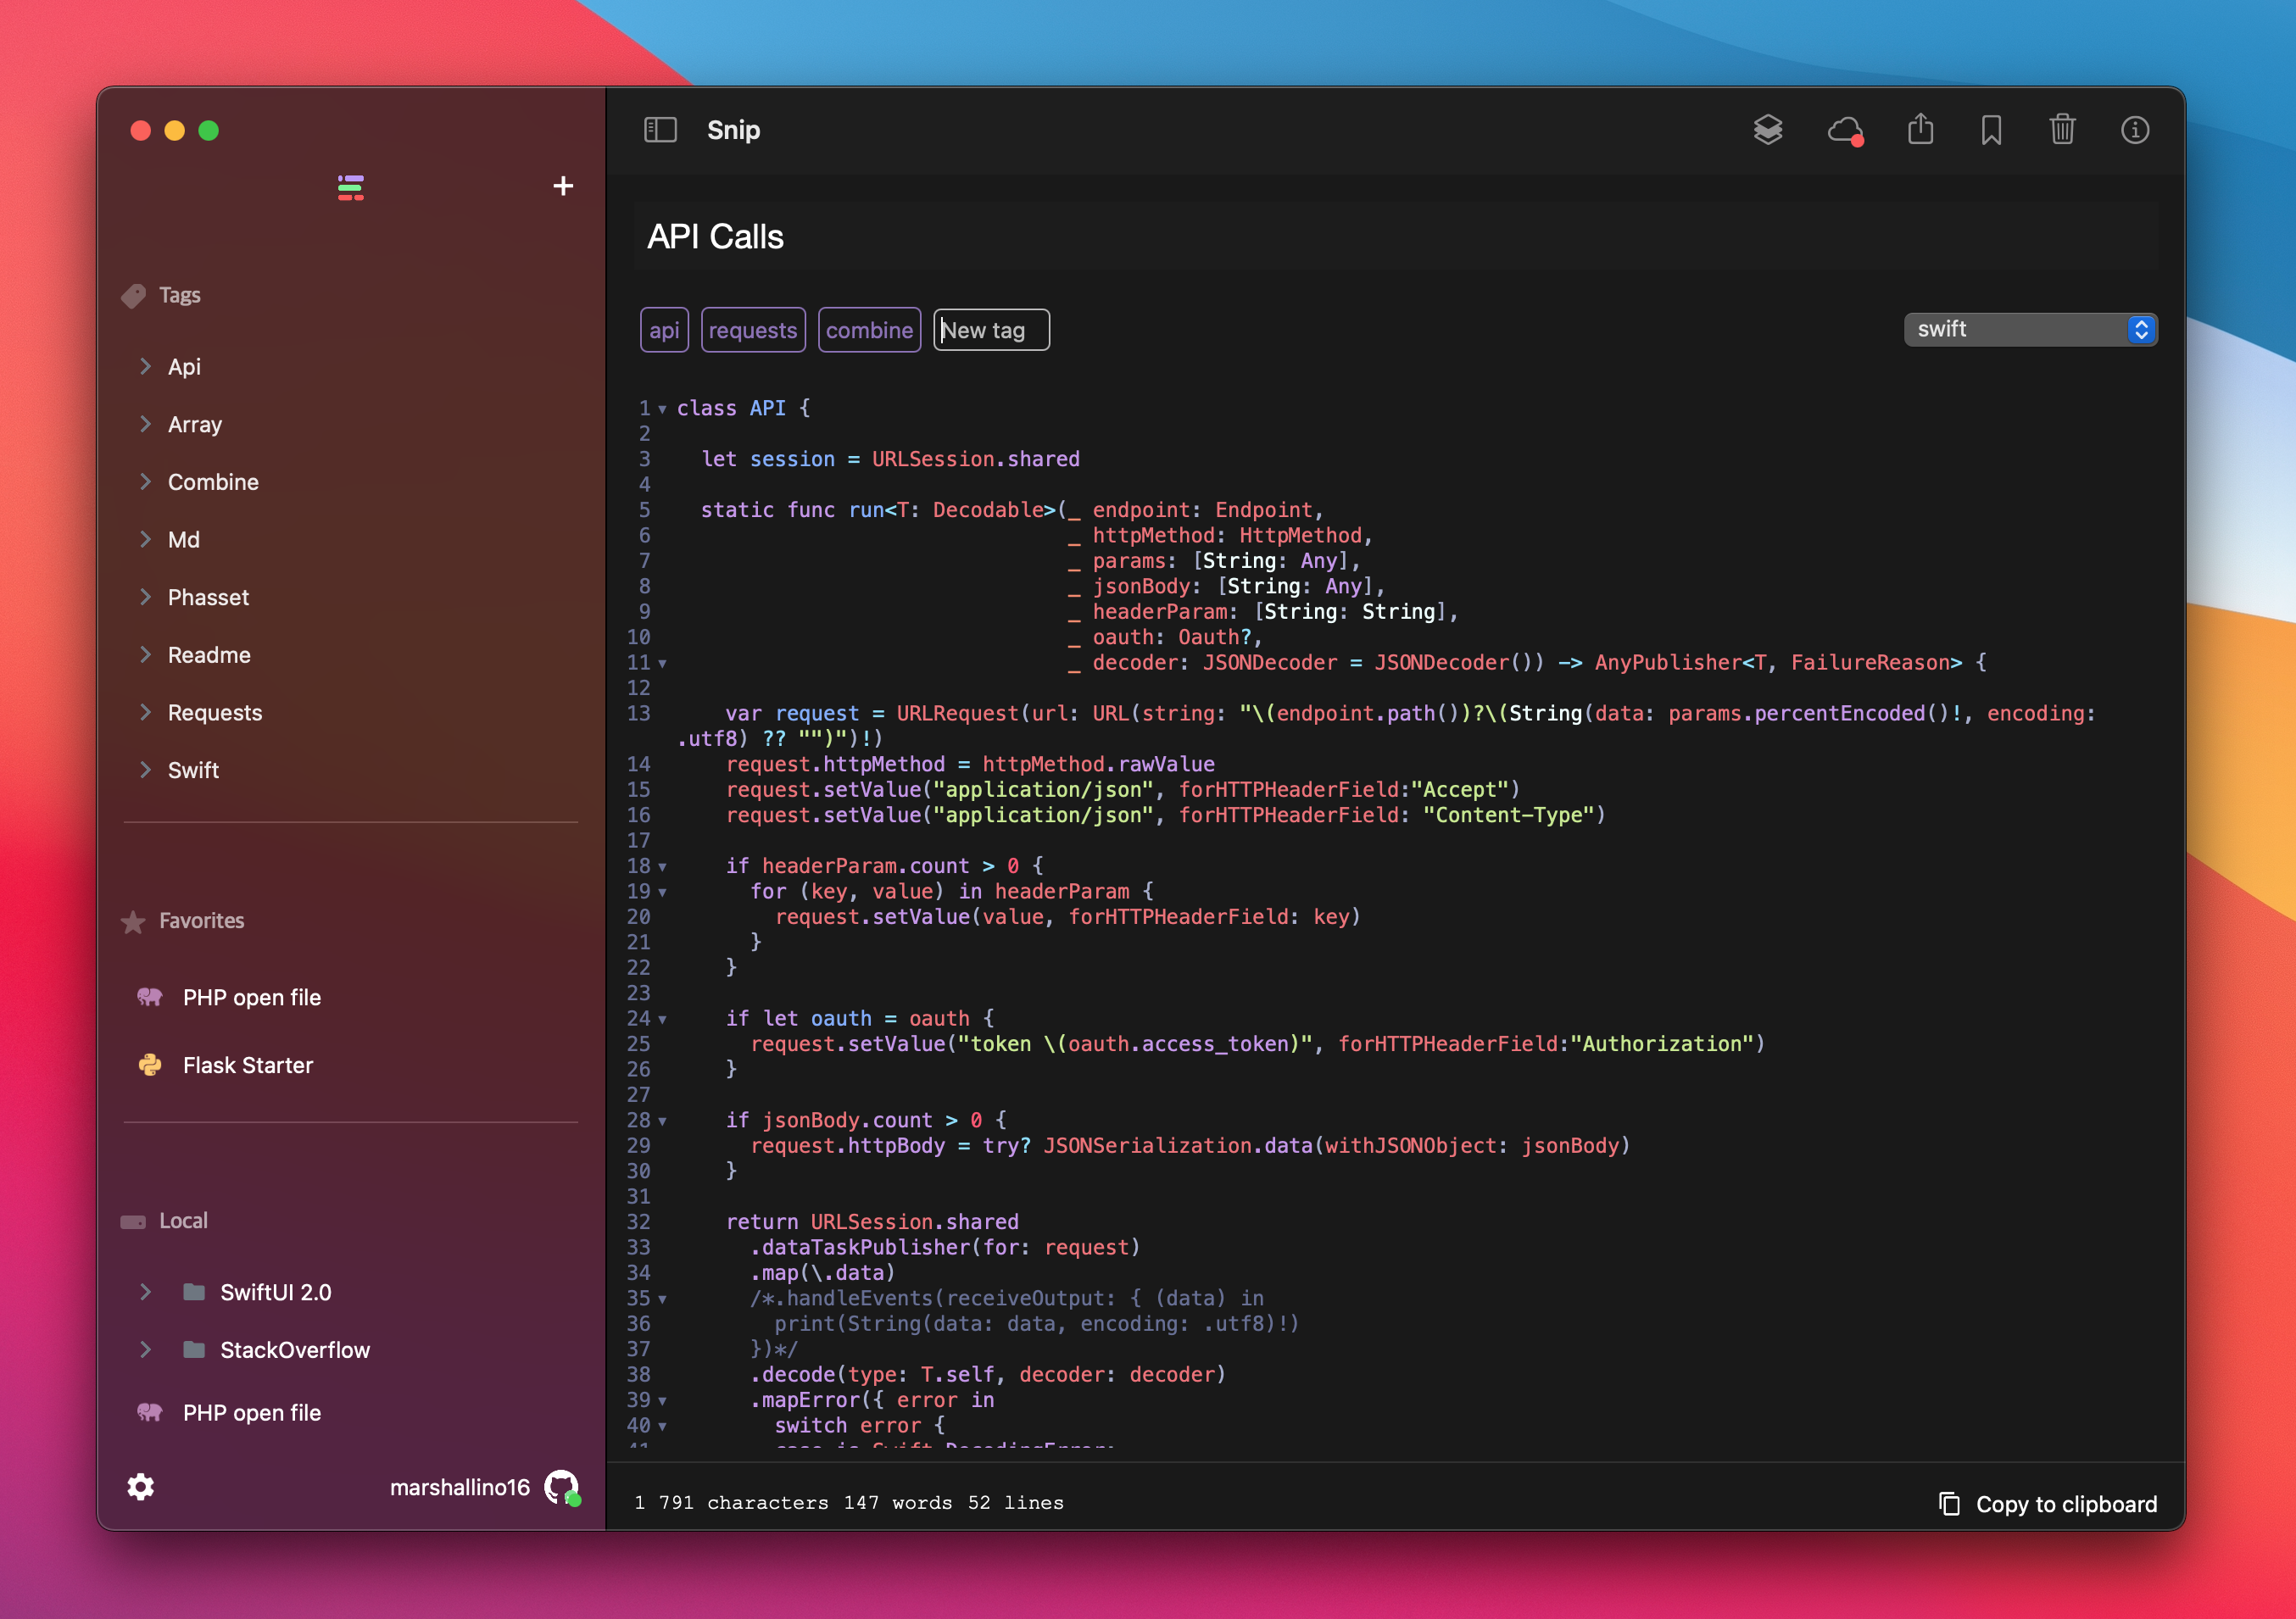Click PHP elephant icon under Favorites
2296x1619 pixels.
click(150, 997)
